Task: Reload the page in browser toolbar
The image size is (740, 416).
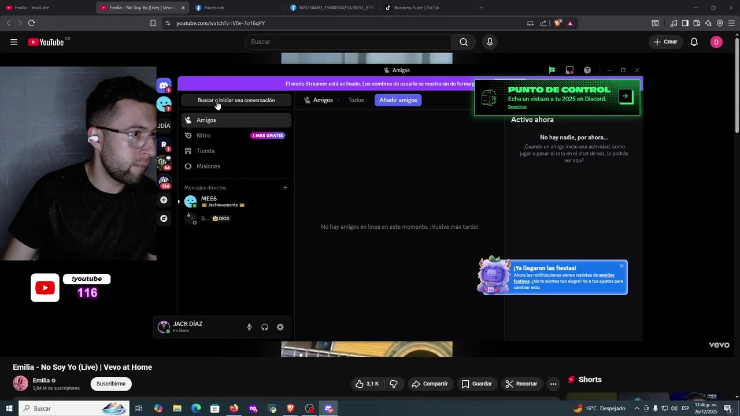Action: 31,23
